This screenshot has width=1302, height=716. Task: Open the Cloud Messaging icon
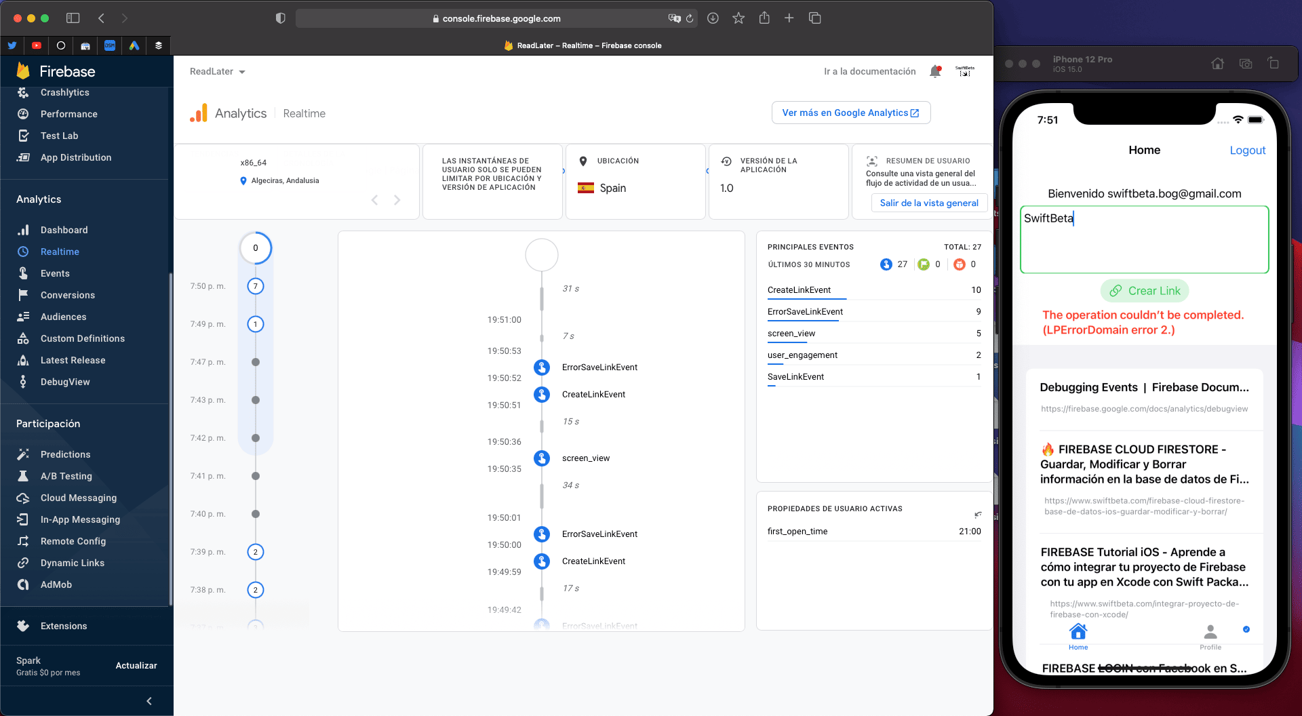[23, 498]
